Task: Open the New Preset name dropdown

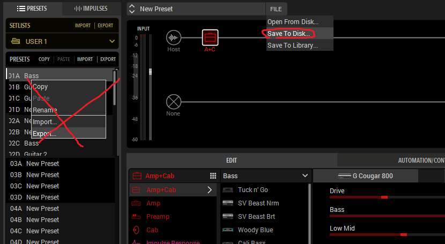Action: click(196, 9)
